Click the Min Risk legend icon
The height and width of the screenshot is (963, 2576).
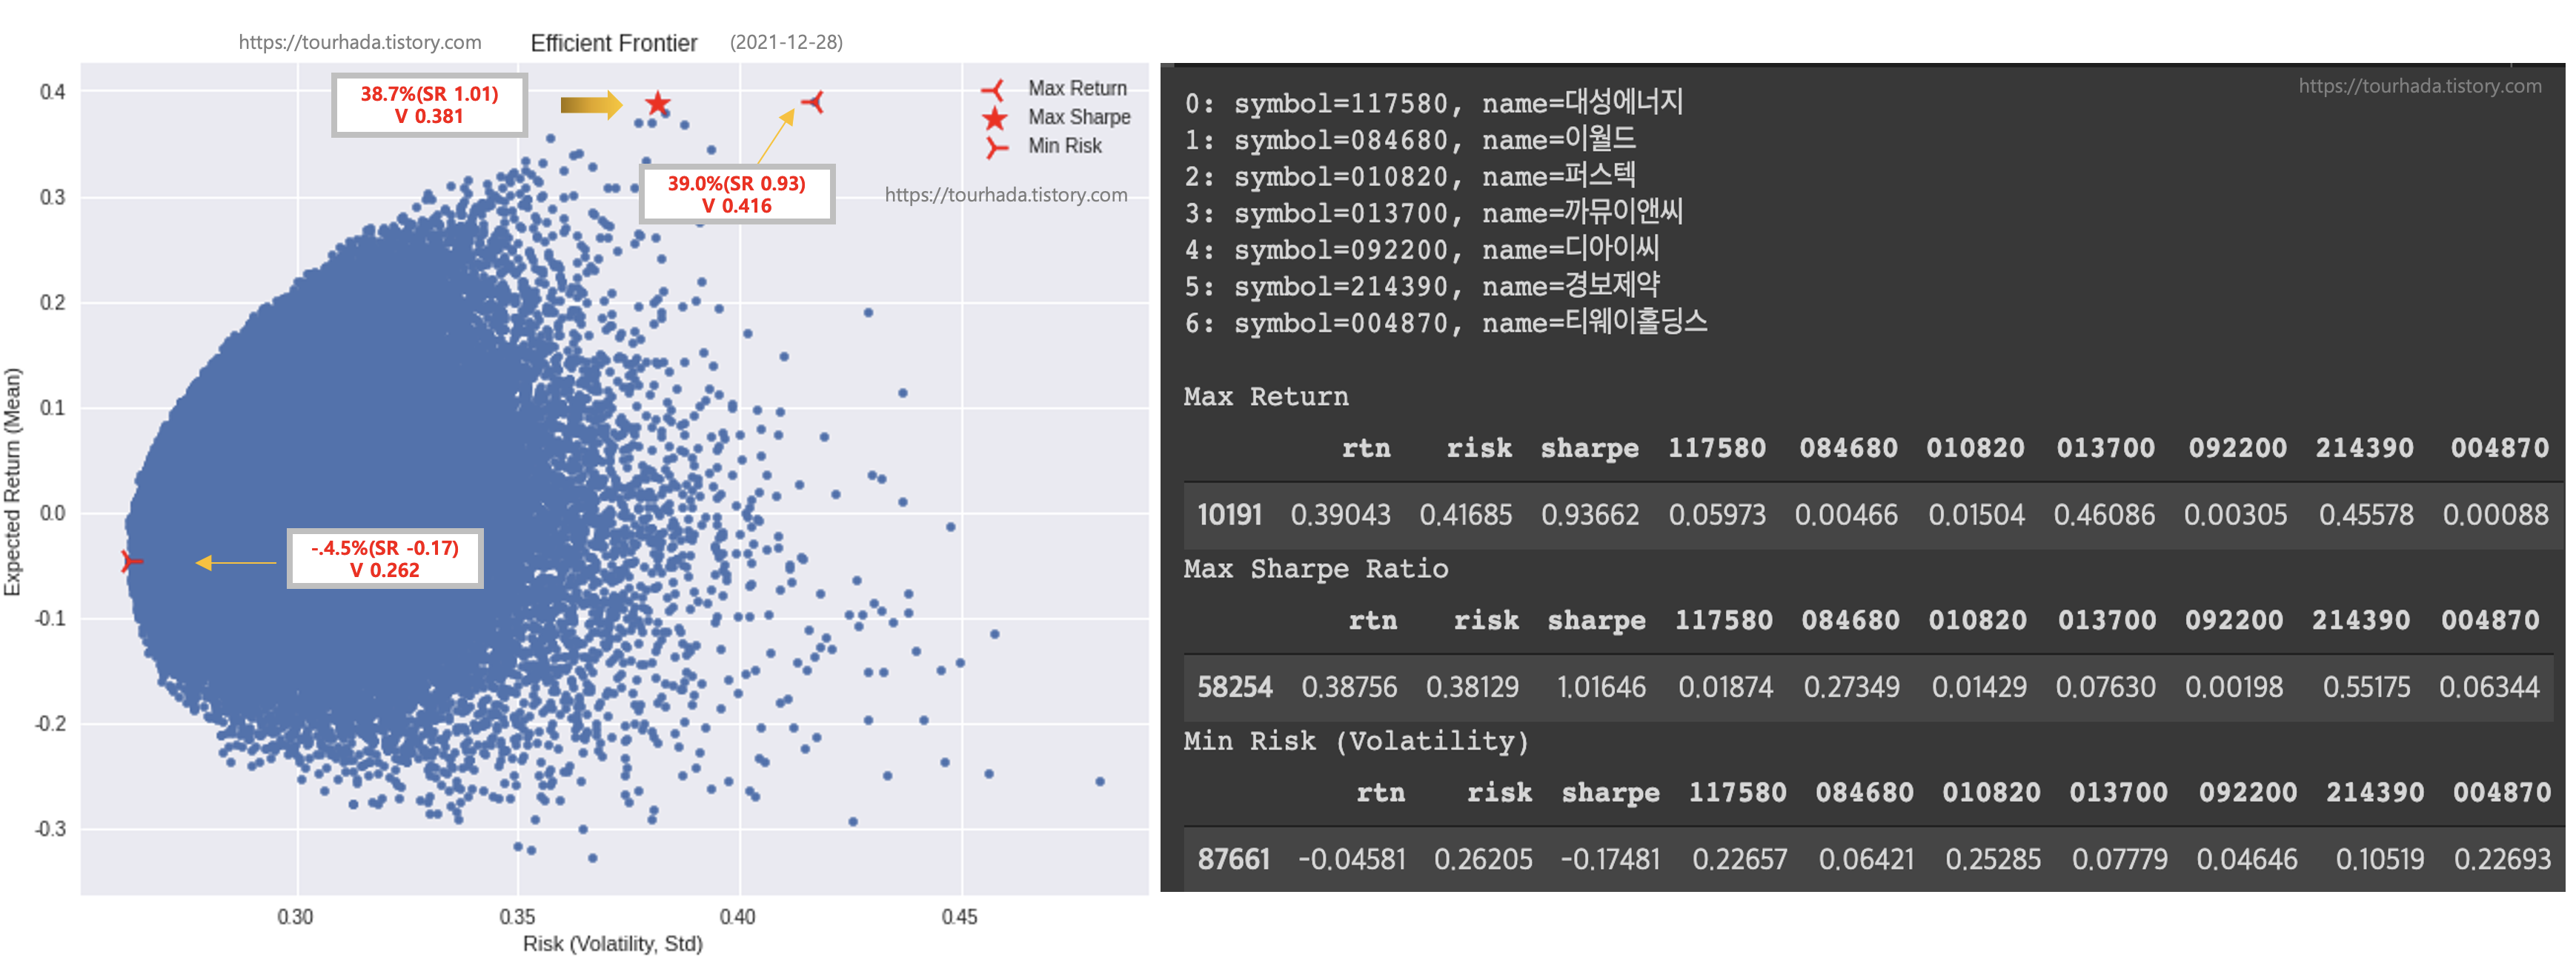995,148
